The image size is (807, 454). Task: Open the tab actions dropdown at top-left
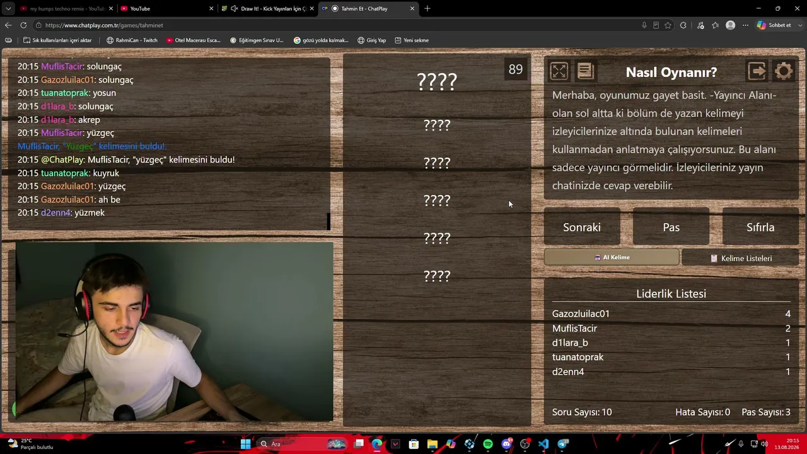[x=8, y=8]
